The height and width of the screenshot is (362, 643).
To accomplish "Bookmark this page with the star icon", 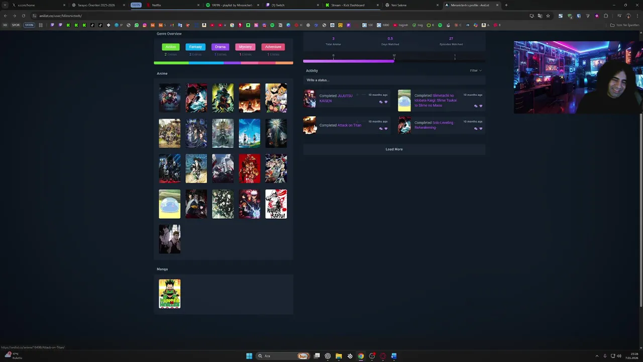I will [548, 16].
